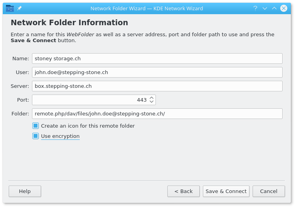Focus the Folder path input field
Image resolution: width=296 pixels, height=208 pixels.
tap(157, 113)
